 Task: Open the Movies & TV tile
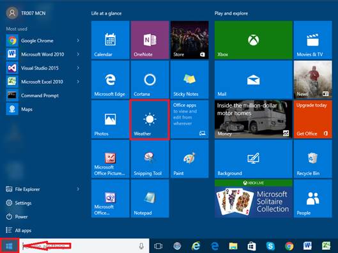pyautogui.click(x=313, y=40)
